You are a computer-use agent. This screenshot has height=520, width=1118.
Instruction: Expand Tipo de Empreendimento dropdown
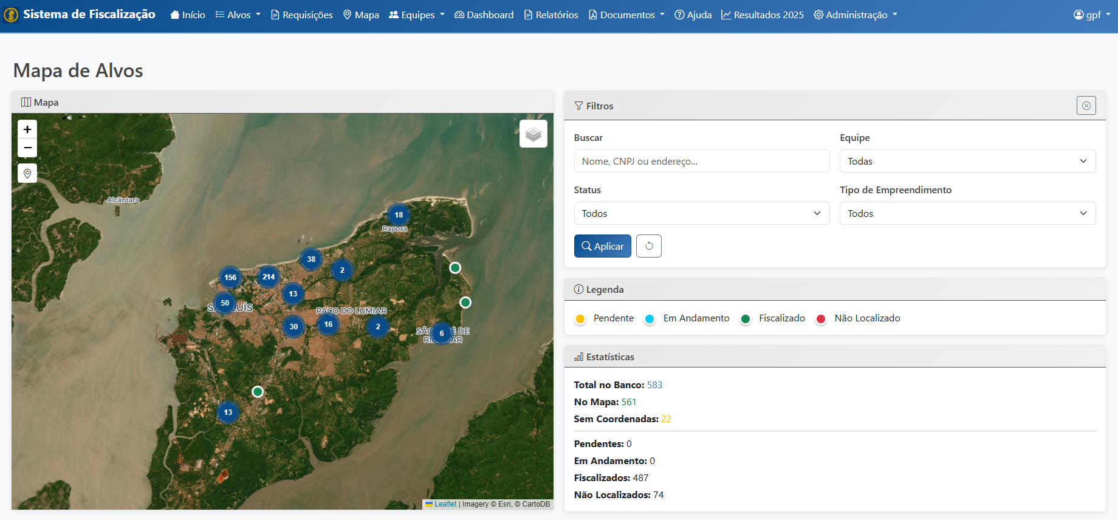[x=967, y=213]
